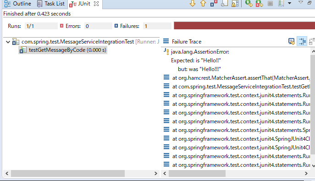Click Failure Trace horizontal scroll left arrow
The height and width of the screenshot is (181, 315).
click(x=165, y=173)
